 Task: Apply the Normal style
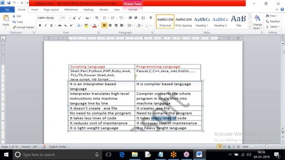click(x=165, y=21)
